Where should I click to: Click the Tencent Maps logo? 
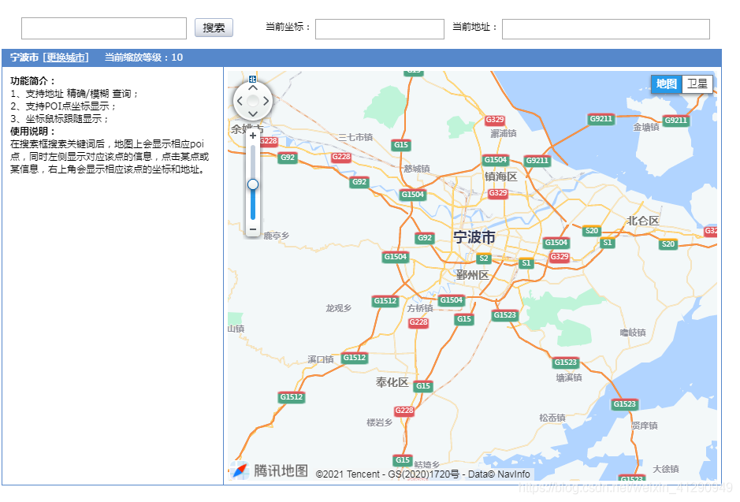pyautogui.click(x=269, y=470)
